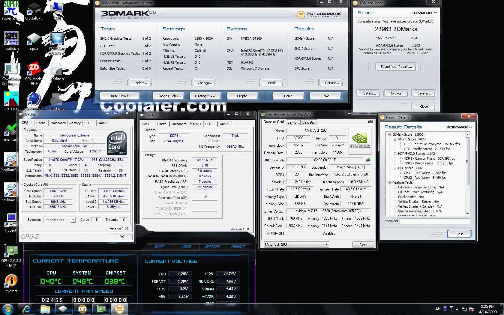
Task: Switch to CPU-Z via taskbar icon
Action: coord(63,309)
